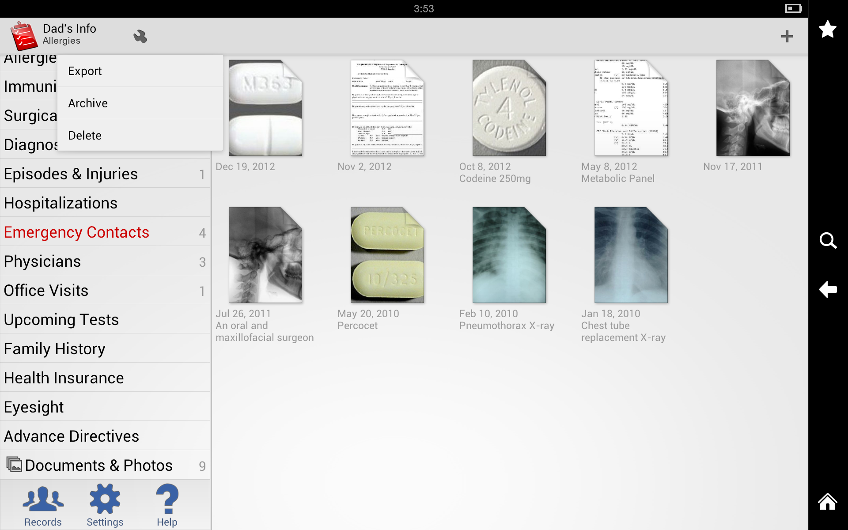Tap the star favorites icon
The image size is (848, 530).
coord(827,30)
